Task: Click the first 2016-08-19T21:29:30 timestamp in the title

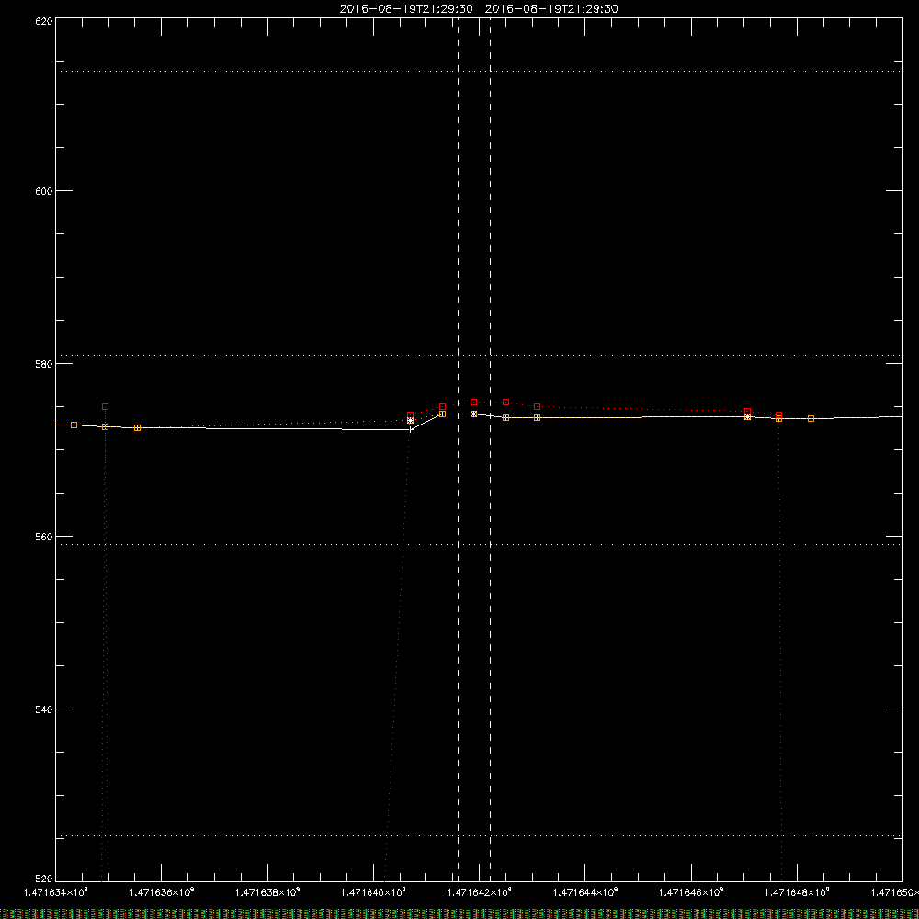Action: (x=406, y=9)
